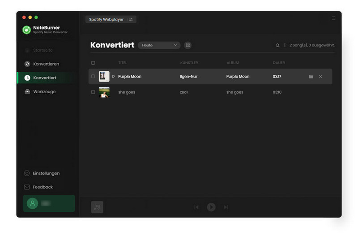Image resolution: width=358 pixels, height=239 pixels.
Task: Click duration 03:10
Action: [x=277, y=92]
